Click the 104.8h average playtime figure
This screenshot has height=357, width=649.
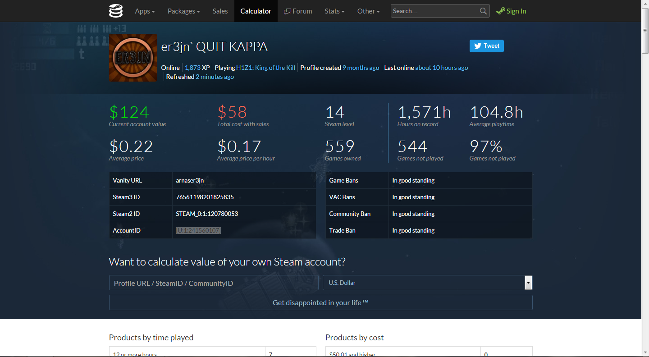(x=497, y=112)
